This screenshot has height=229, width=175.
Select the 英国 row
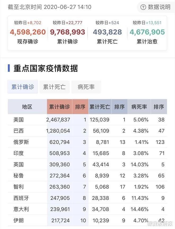tap(19, 165)
